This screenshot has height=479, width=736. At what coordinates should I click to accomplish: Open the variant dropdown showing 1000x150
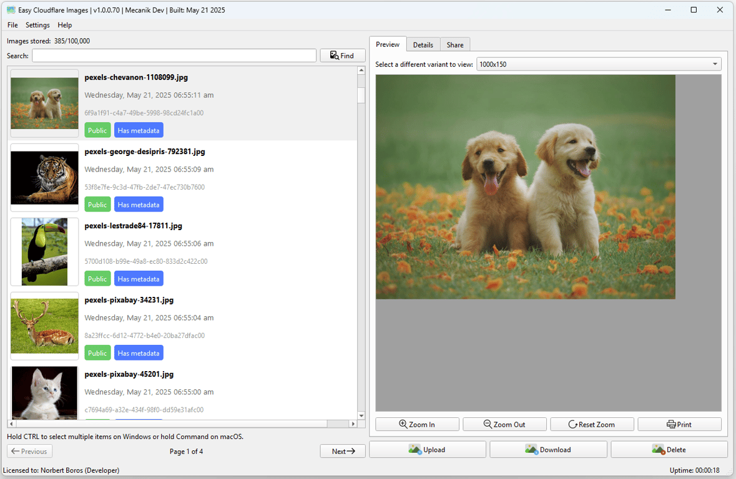[599, 64]
